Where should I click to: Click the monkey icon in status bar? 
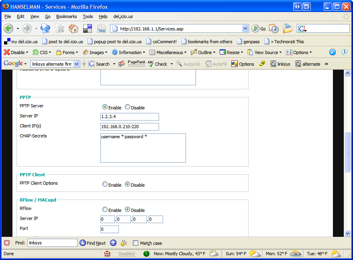107,254
